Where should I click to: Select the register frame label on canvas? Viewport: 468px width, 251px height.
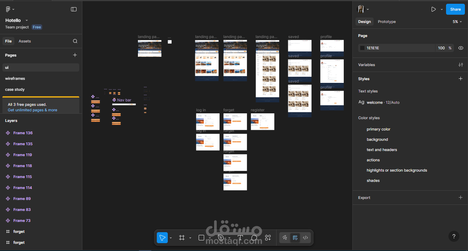pyautogui.click(x=258, y=110)
